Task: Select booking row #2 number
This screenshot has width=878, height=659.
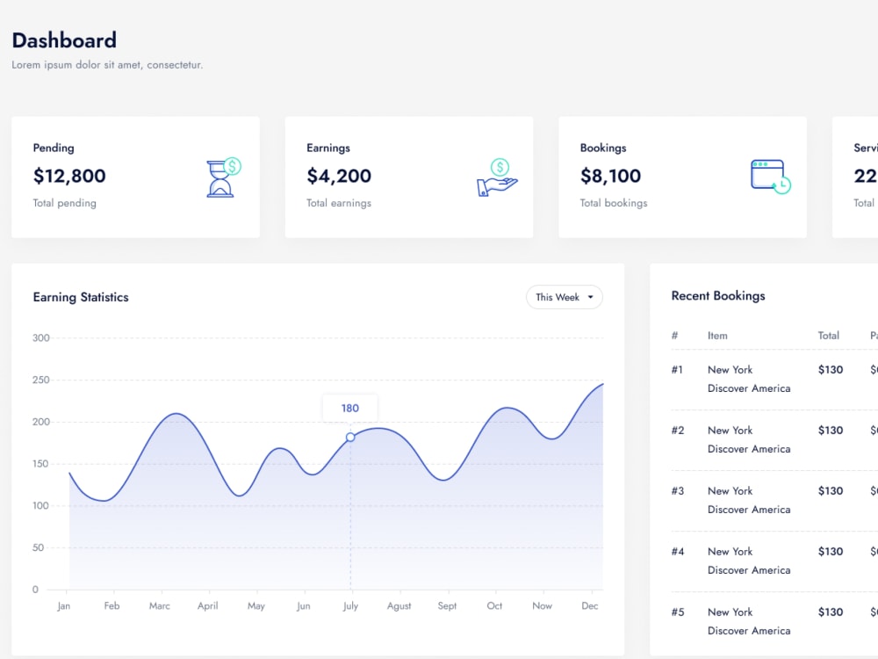Action: tap(678, 431)
